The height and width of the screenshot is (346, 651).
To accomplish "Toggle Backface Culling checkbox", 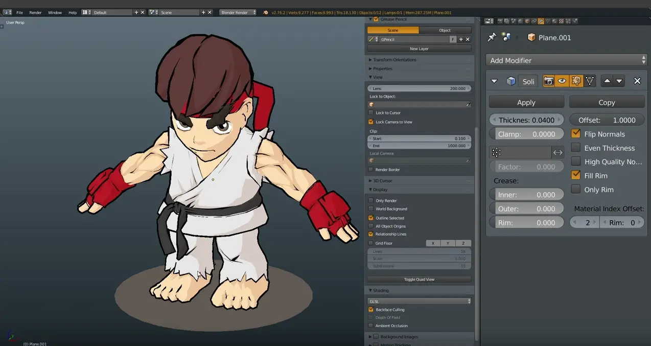I will [x=371, y=310].
